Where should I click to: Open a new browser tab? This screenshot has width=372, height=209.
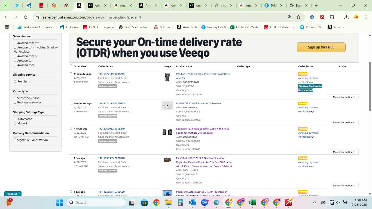(316, 5)
